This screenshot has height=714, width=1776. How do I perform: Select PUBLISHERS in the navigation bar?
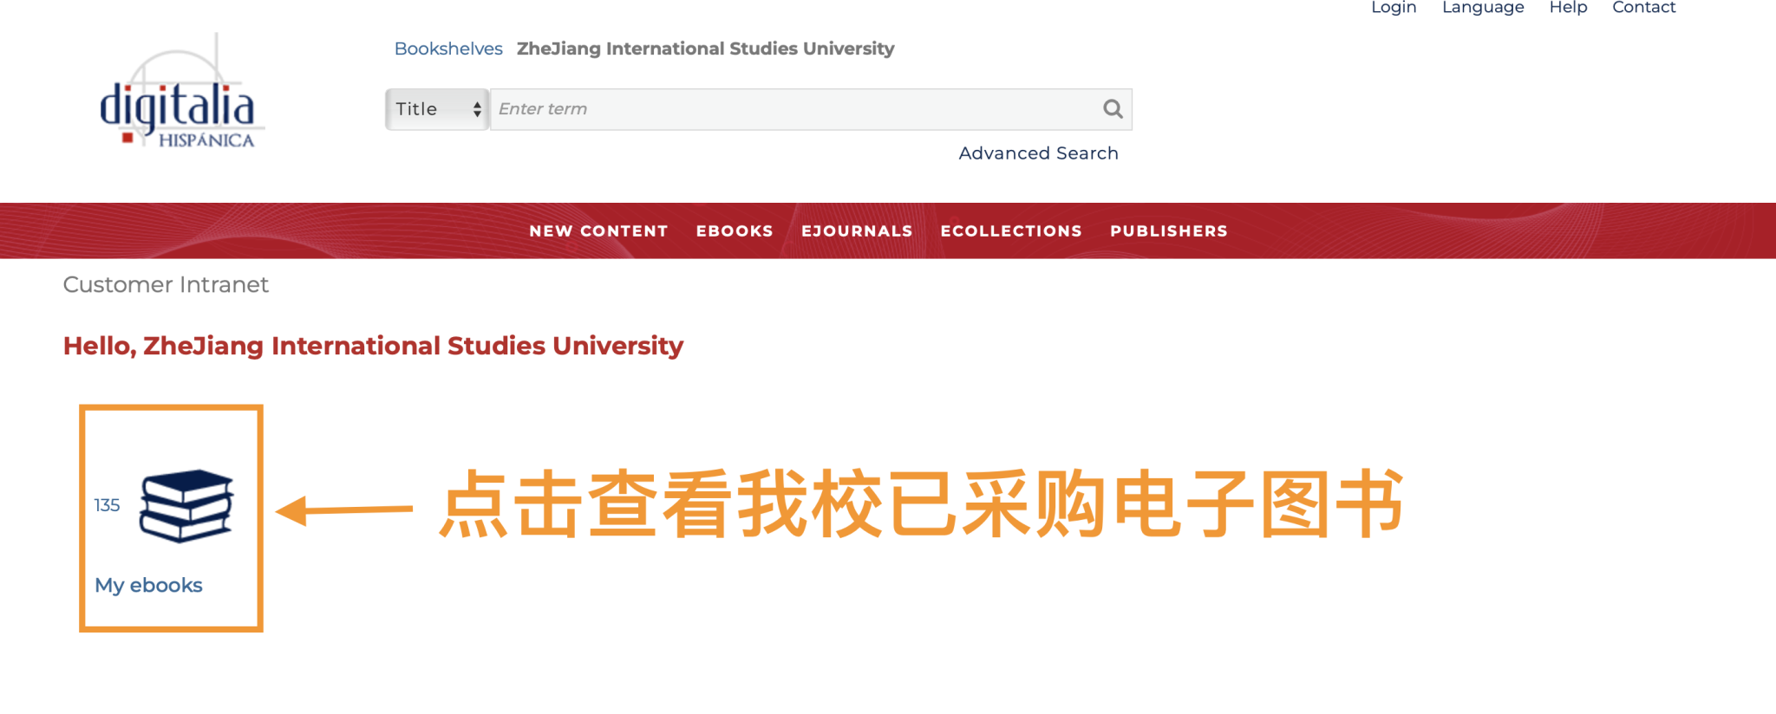(1169, 231)
